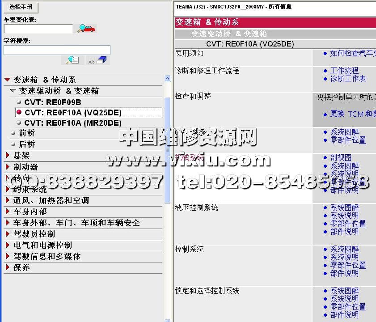376x322 pixels.
Task: Click the TEANA (J32) title text
Action: click(x=233, y=7)
